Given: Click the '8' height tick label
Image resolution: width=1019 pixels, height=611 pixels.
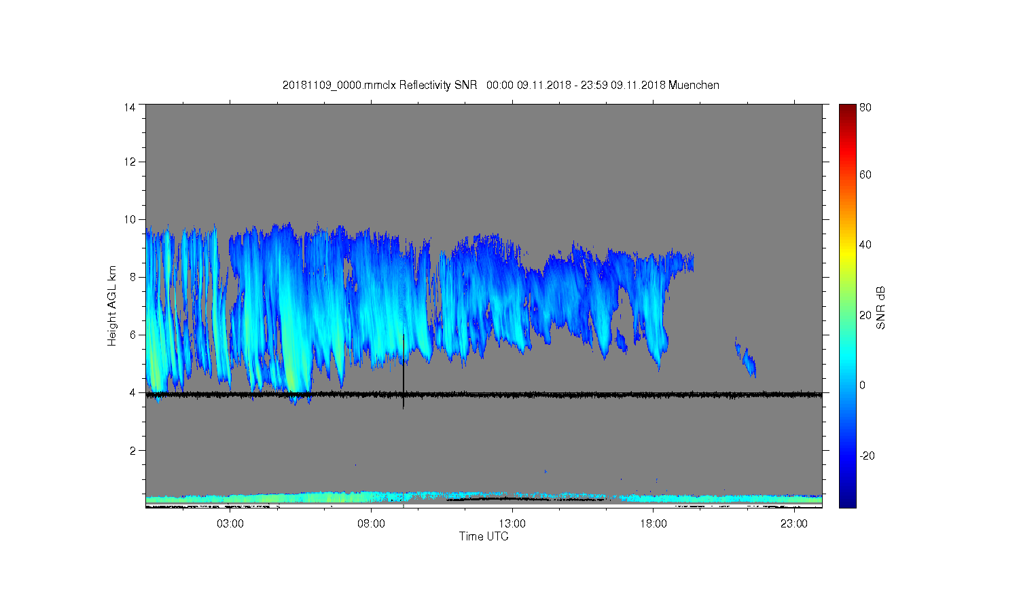Looking at the screenshot, I should point(132,277).
